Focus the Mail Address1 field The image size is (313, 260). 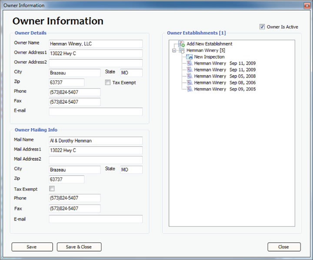96,150
